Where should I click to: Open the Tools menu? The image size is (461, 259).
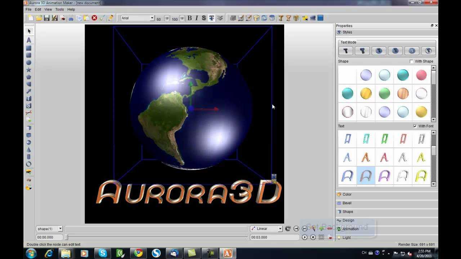coord(59,9)
